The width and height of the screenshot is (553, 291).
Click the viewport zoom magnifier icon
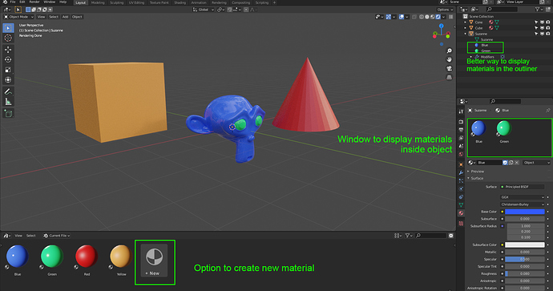pos(449,51)
